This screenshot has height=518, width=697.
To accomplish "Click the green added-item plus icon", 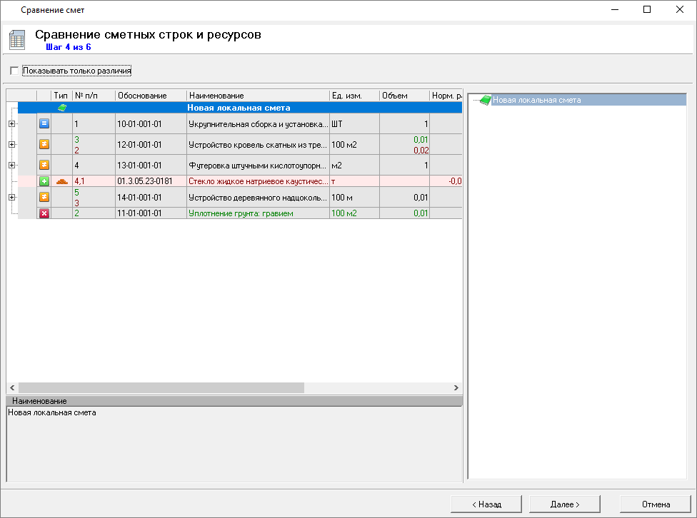I will pyautogui.click(x=44, y=181).
